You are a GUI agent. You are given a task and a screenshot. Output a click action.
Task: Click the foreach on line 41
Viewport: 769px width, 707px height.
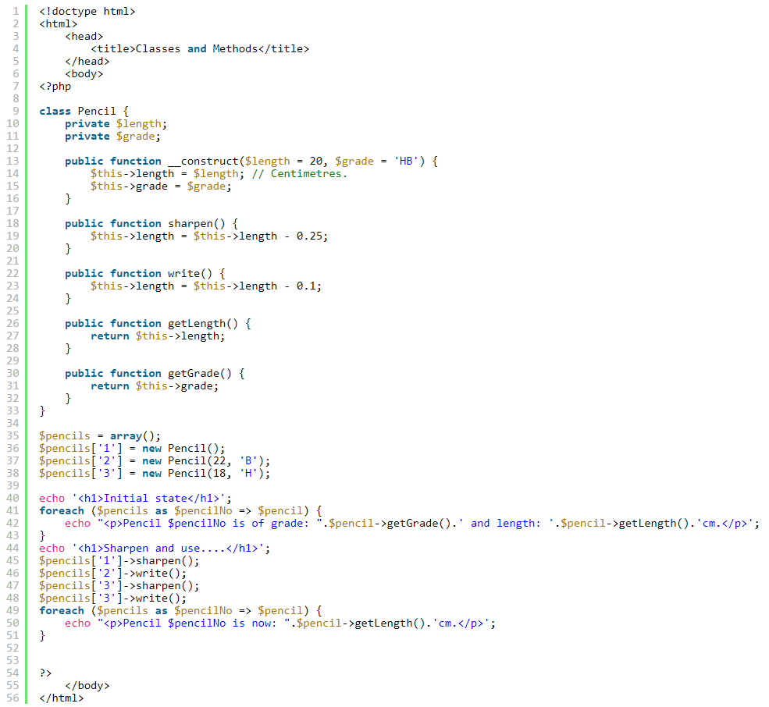(180, 511)
